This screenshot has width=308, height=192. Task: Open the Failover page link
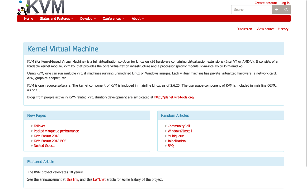coord(39,126)
